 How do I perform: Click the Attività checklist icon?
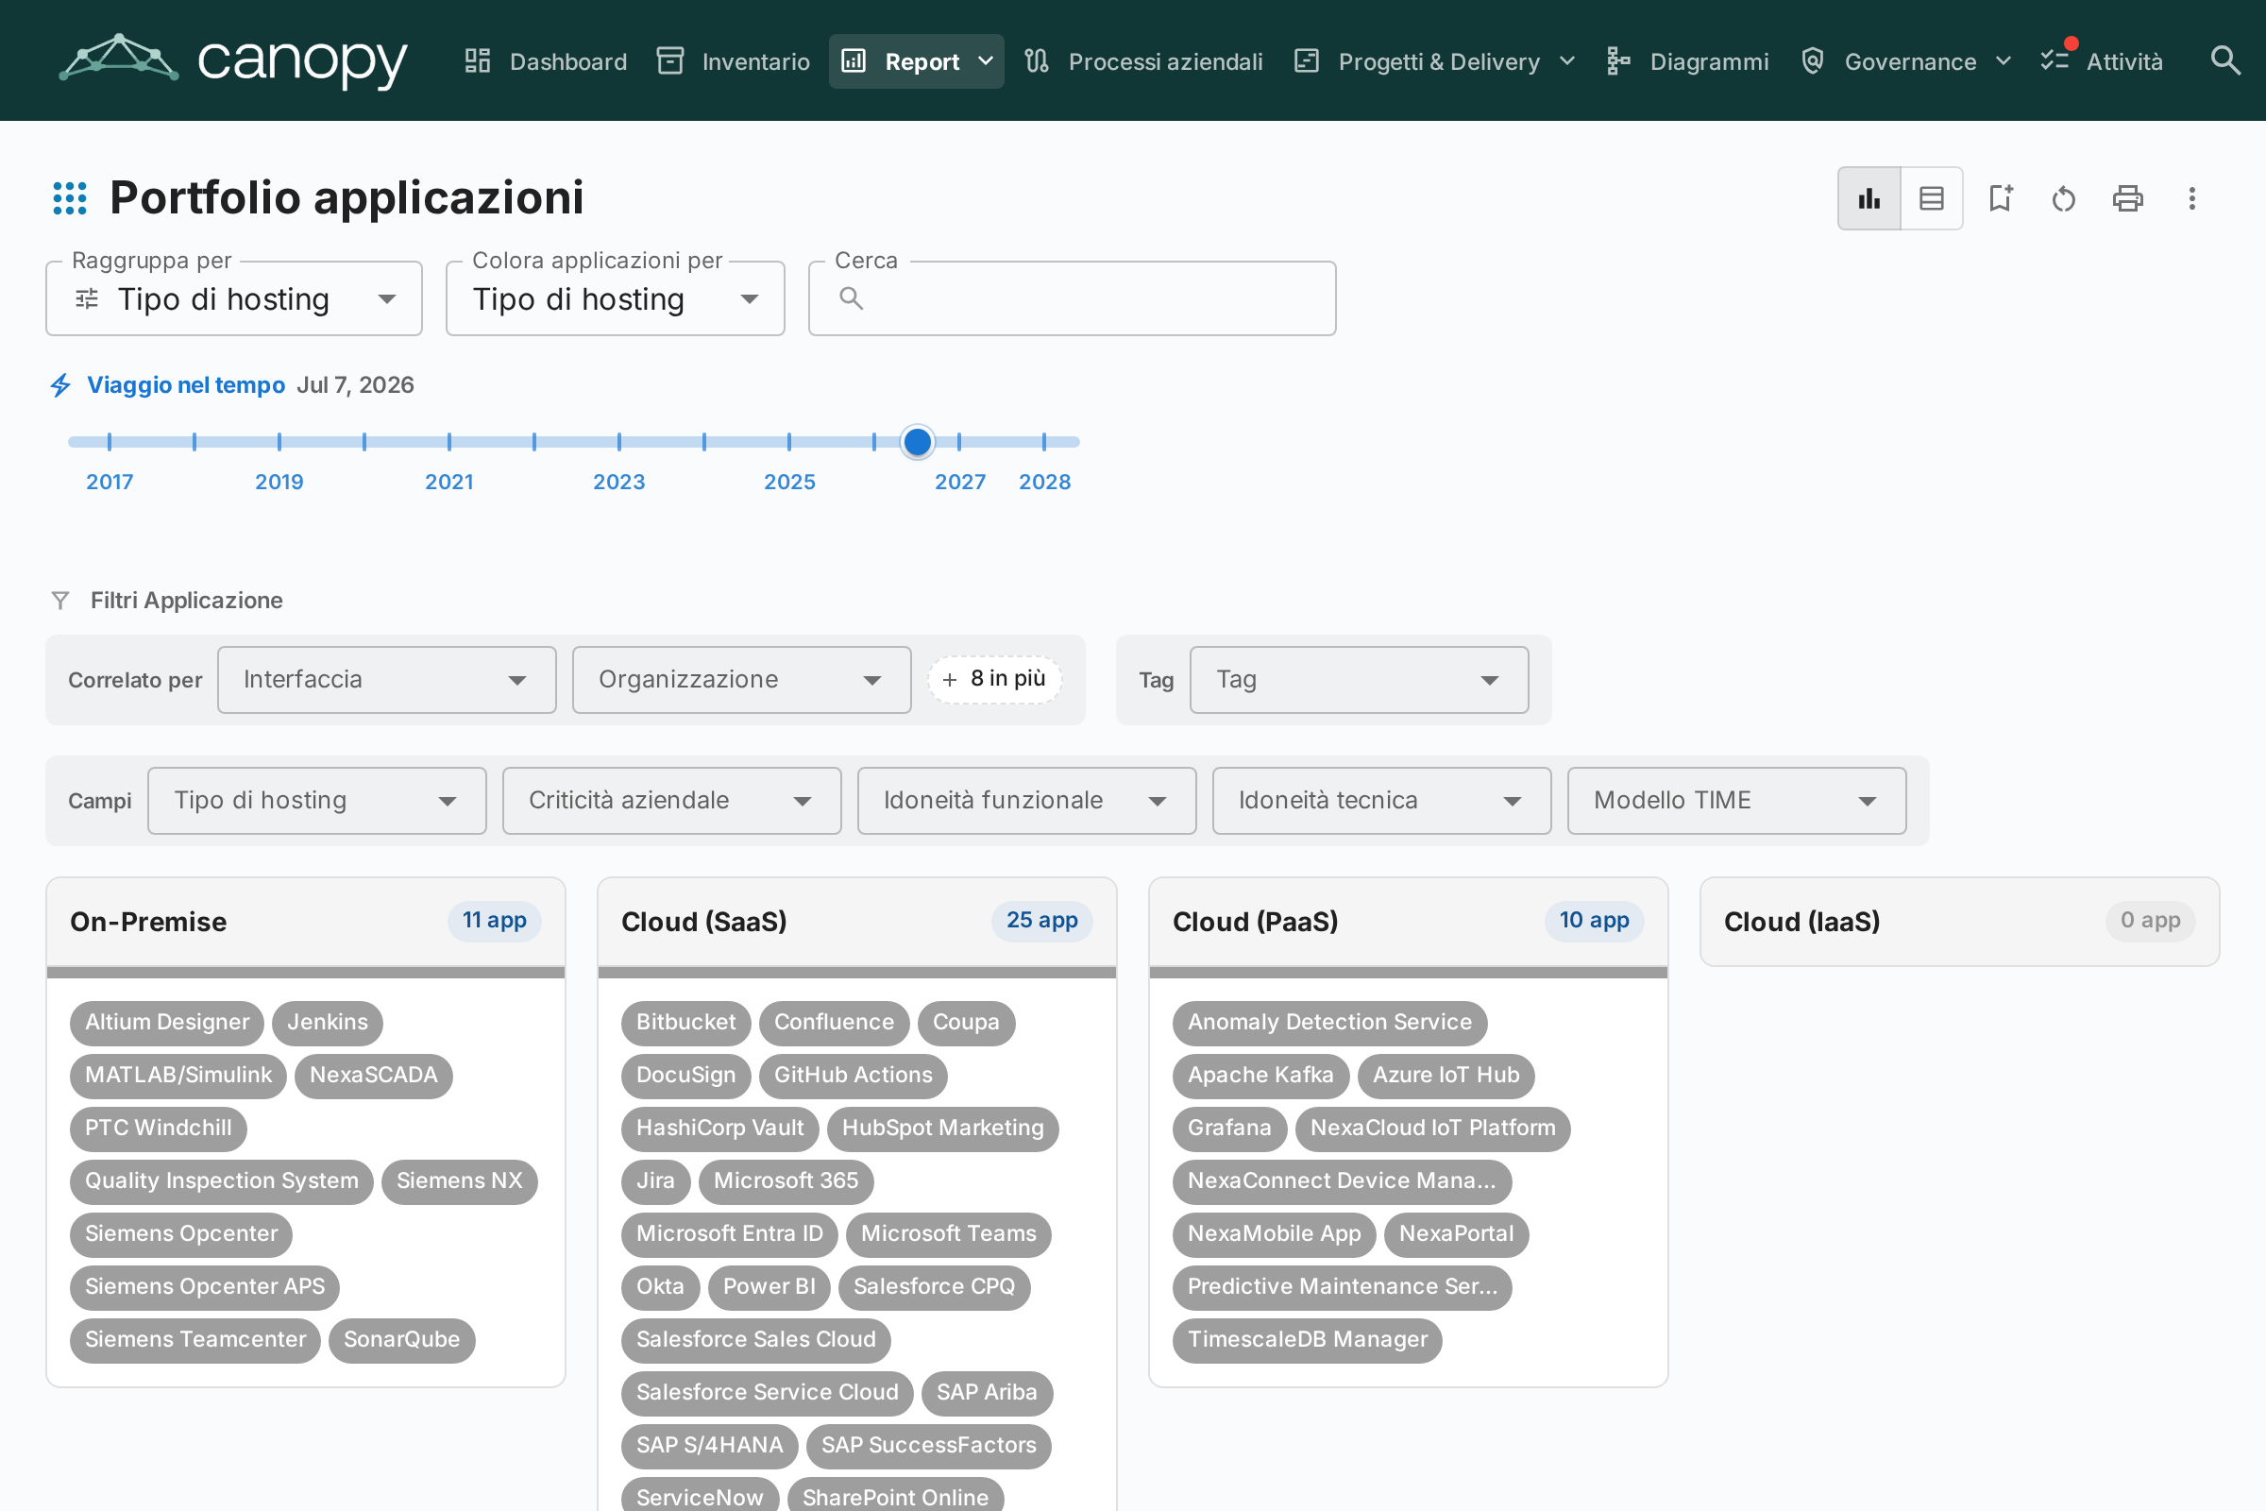click(2055, 60)
